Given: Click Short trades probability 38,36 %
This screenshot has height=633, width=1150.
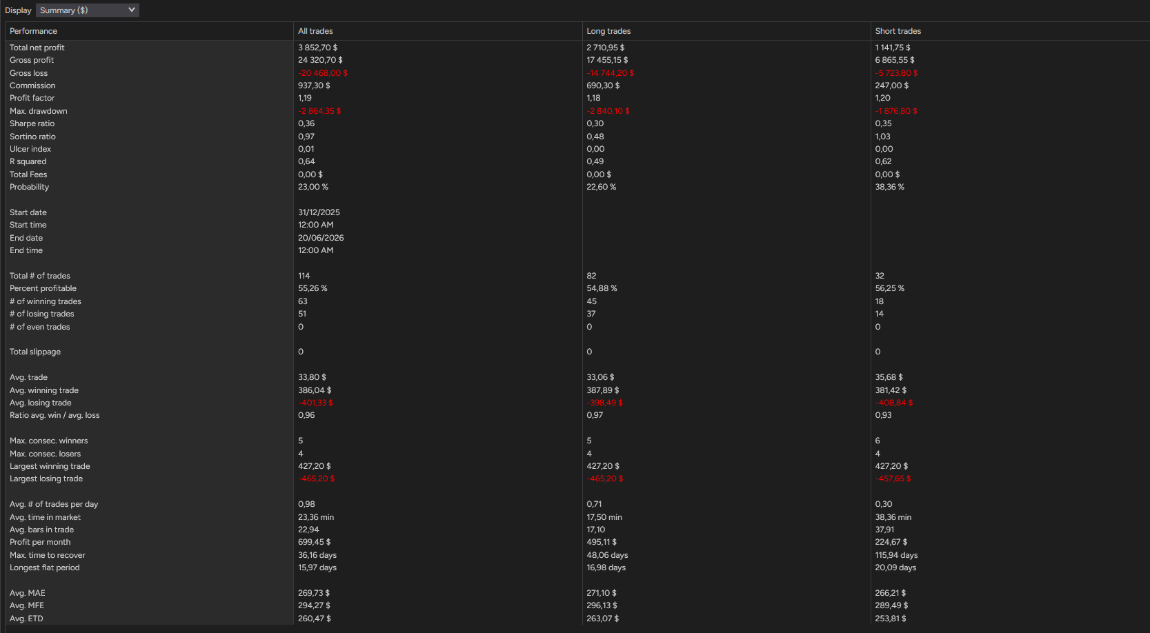Looking at the screenshot, I should tap(890, 187).
